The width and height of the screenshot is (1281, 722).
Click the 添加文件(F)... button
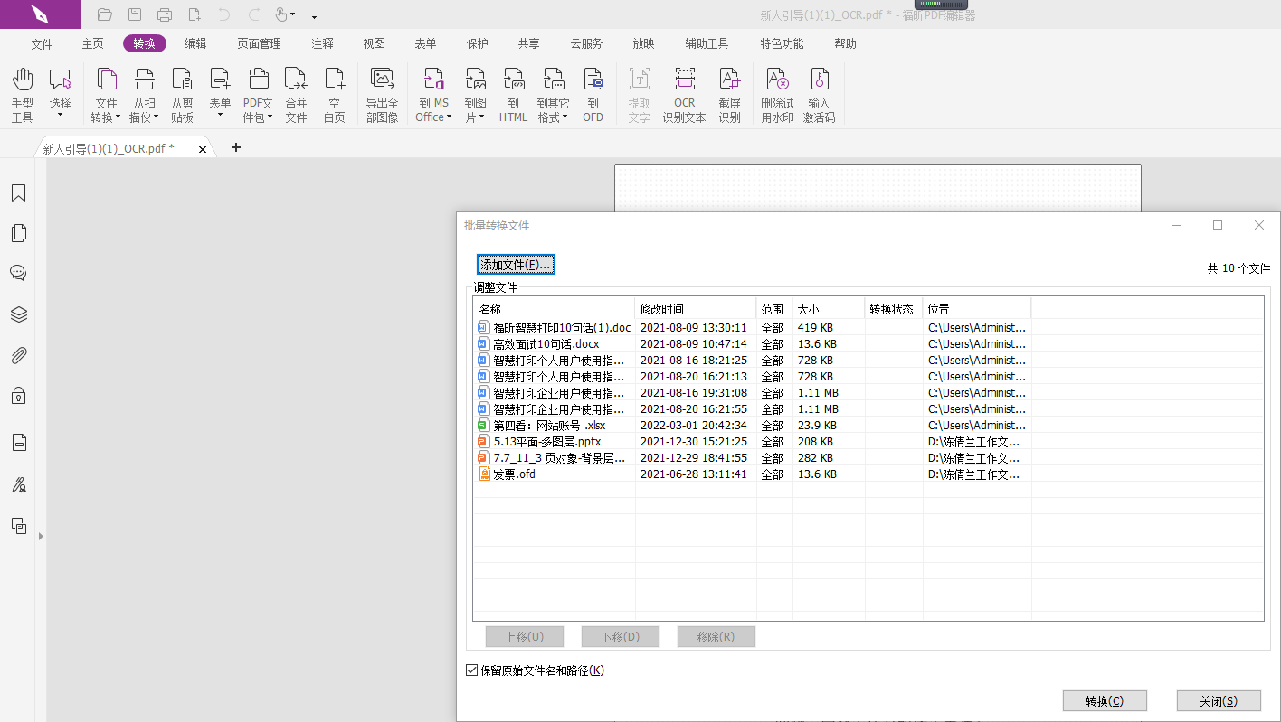tap(516, 265)
